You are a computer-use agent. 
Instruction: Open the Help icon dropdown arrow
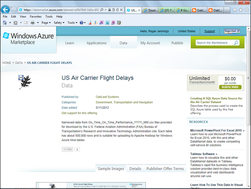(85, 23)
